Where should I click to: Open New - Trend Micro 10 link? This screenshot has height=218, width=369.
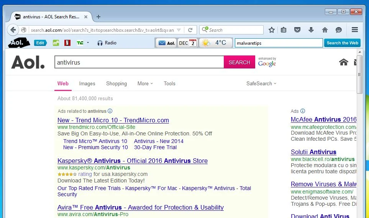(113, 120)
